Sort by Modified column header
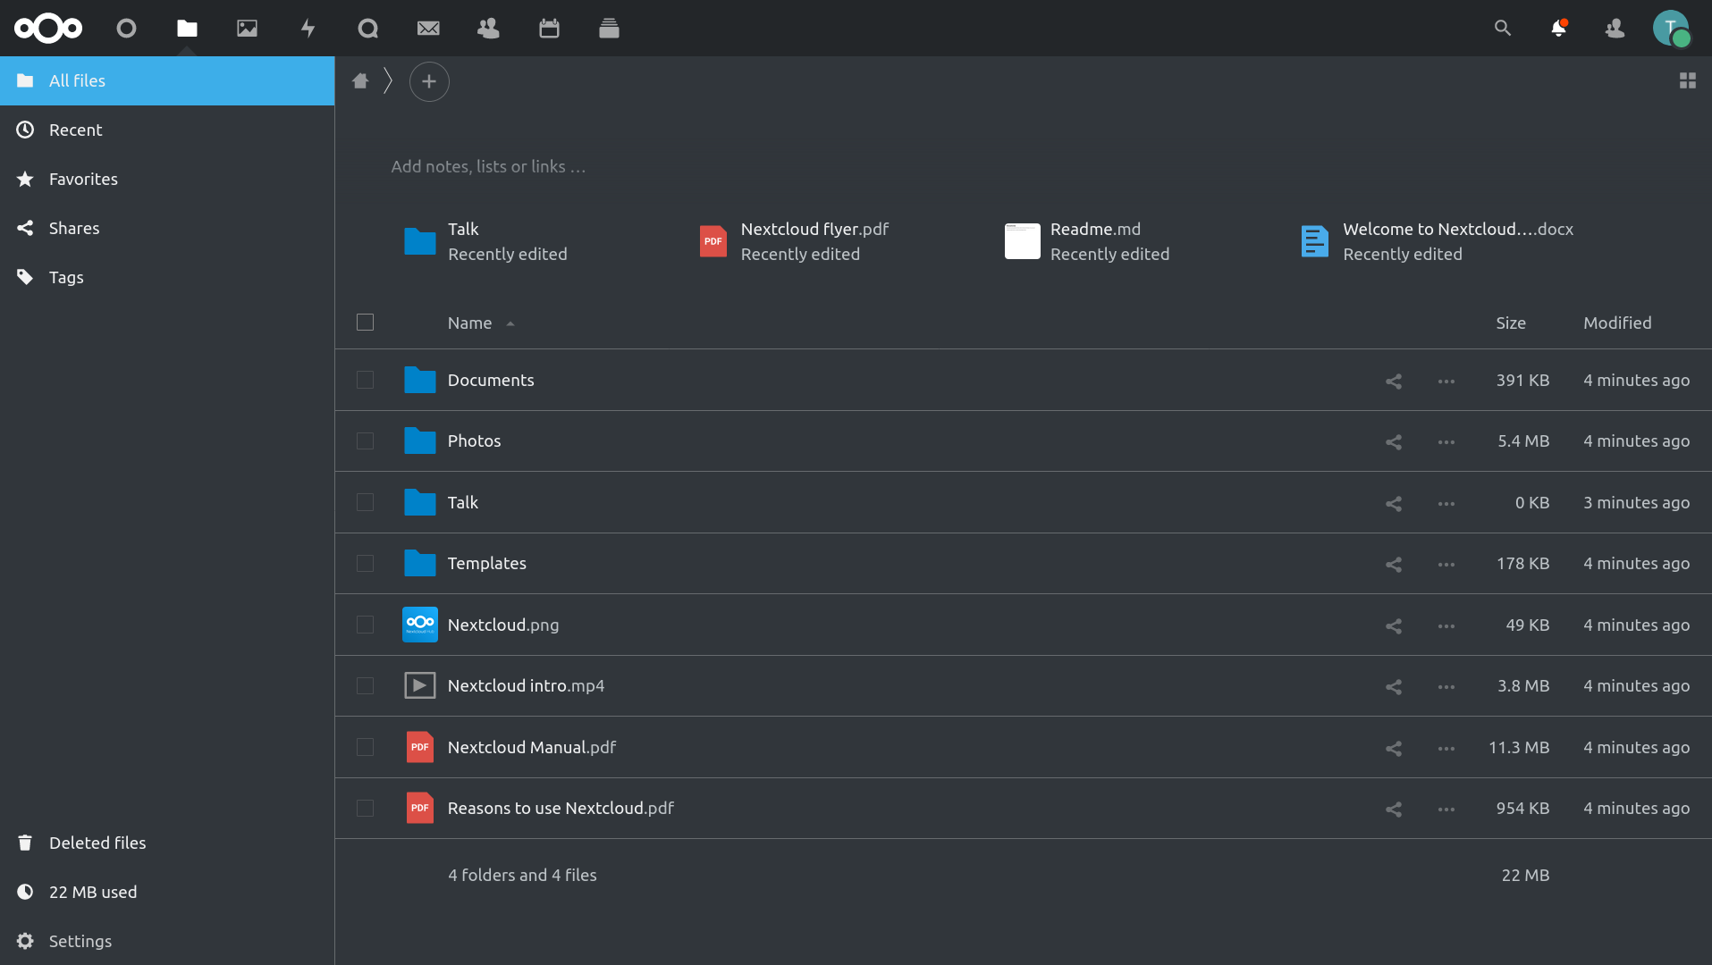 click(1616, 323)
